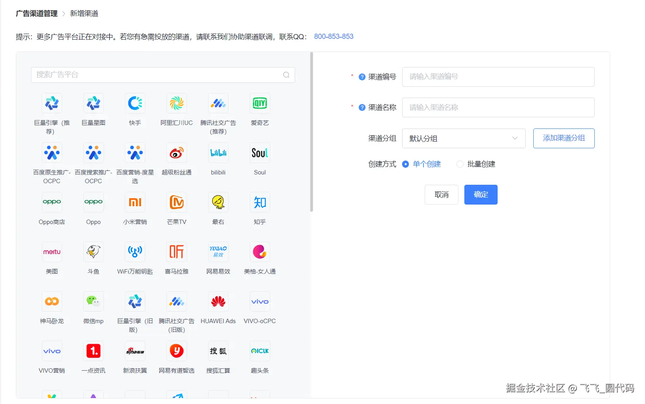
Task: Click the platform list scrollbar
Action: tap(311, 132)
